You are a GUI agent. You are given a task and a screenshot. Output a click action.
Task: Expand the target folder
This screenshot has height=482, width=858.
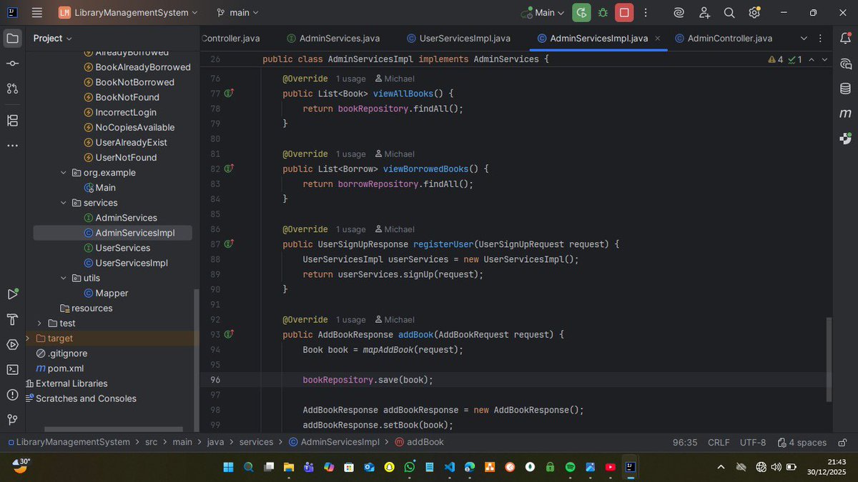tap(28, 338)
